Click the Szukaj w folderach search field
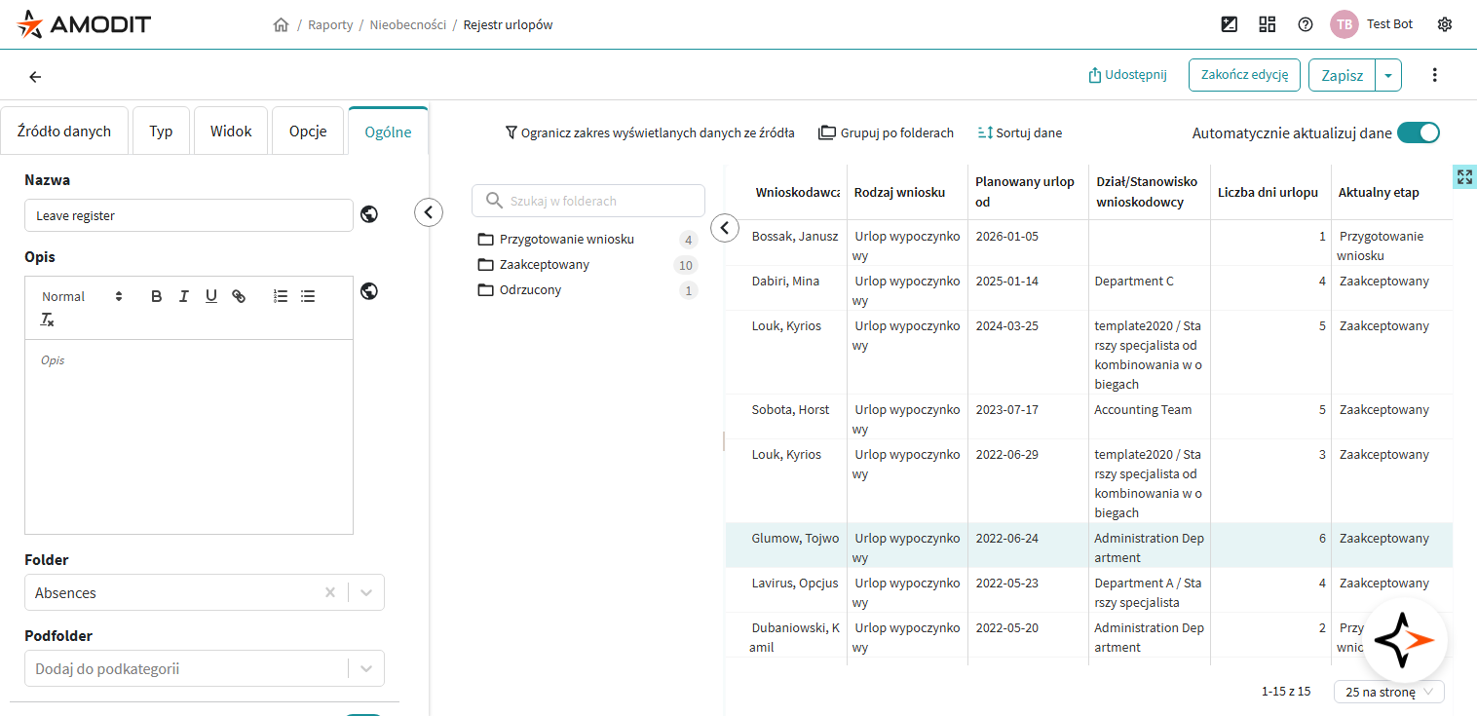The height and width of the screenshot is (716, 1477). (x=588, y=201)
